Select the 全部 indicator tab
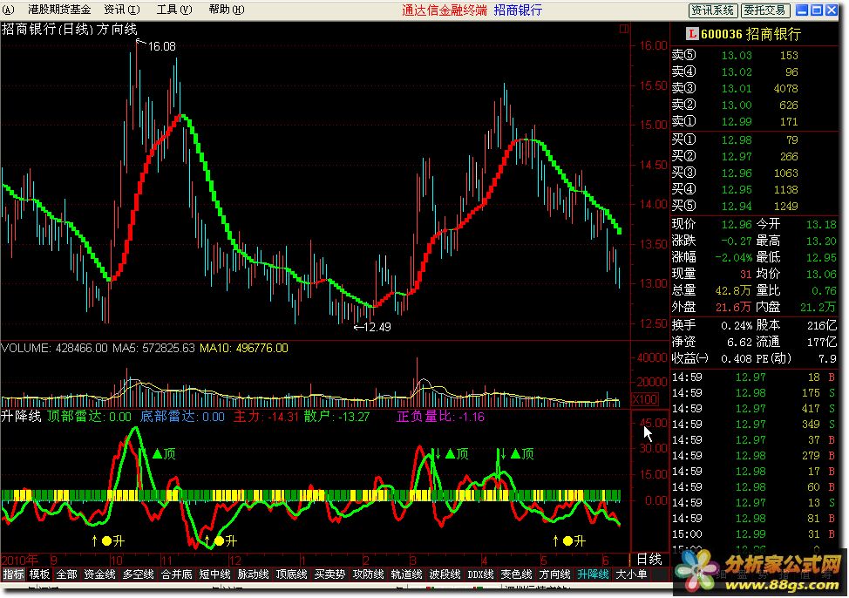 coord(66,574)
